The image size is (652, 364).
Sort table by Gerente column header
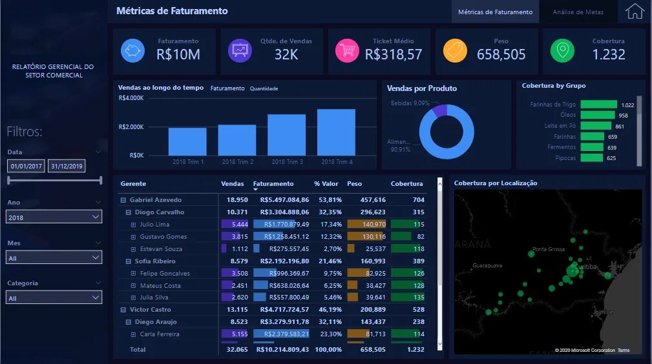coord(133,184)
